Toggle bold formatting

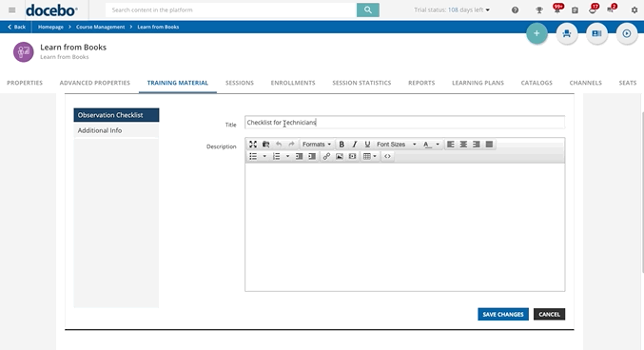tap(342, 145)
